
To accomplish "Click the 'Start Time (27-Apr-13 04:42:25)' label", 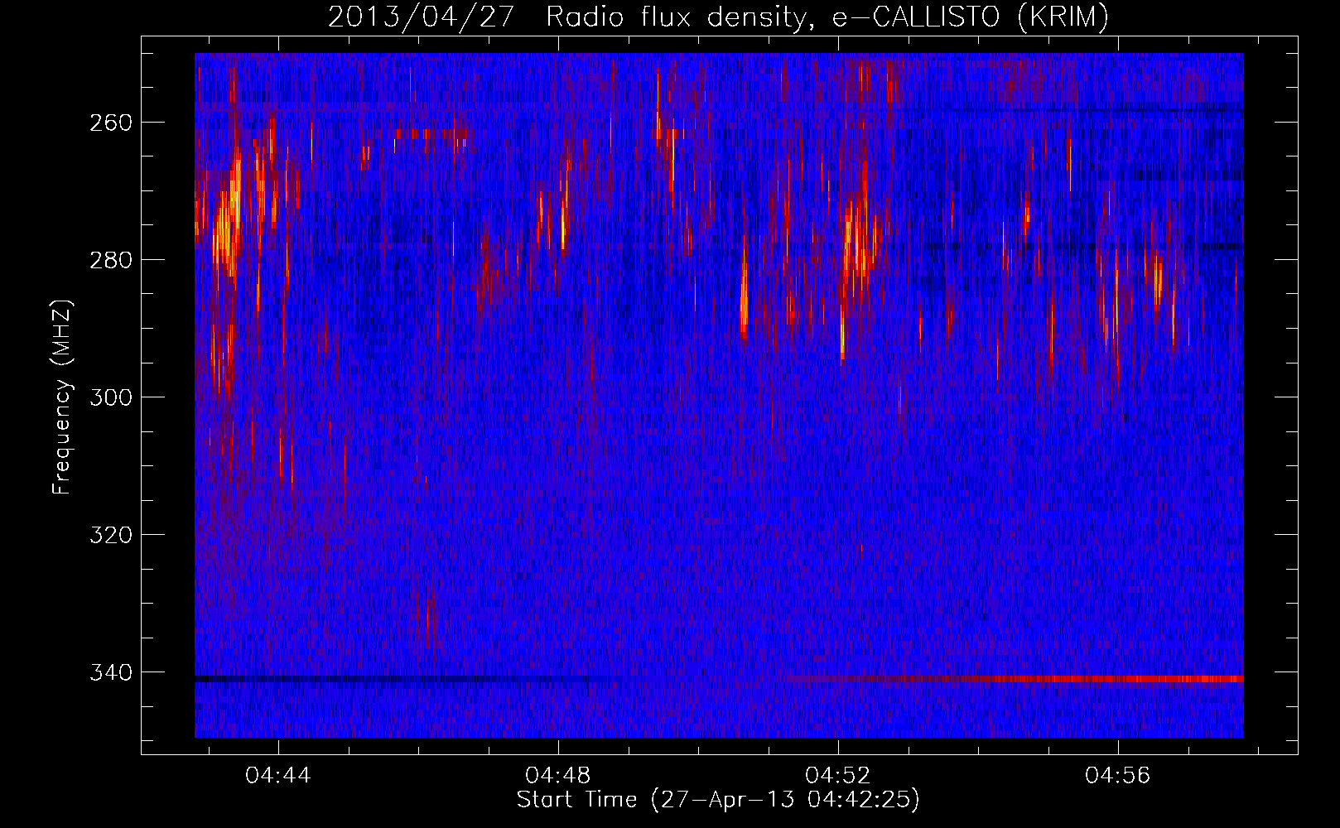I will pos(718,800).
